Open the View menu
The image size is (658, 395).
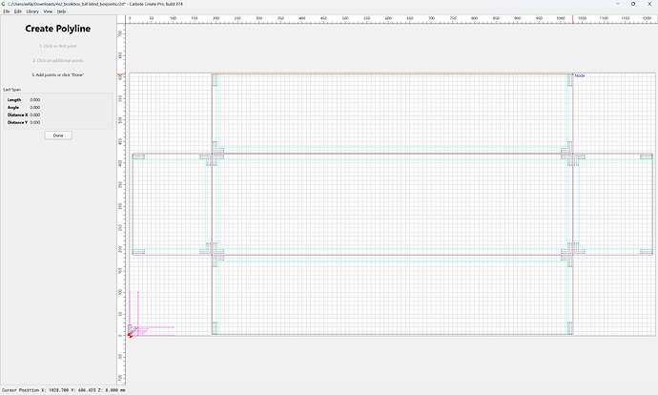[48, 11]
